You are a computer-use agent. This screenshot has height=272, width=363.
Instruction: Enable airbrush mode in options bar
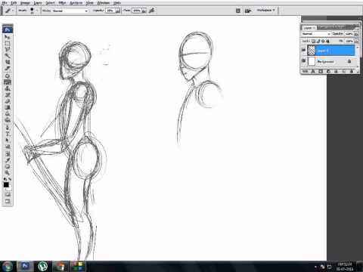(x=151, y=11)
